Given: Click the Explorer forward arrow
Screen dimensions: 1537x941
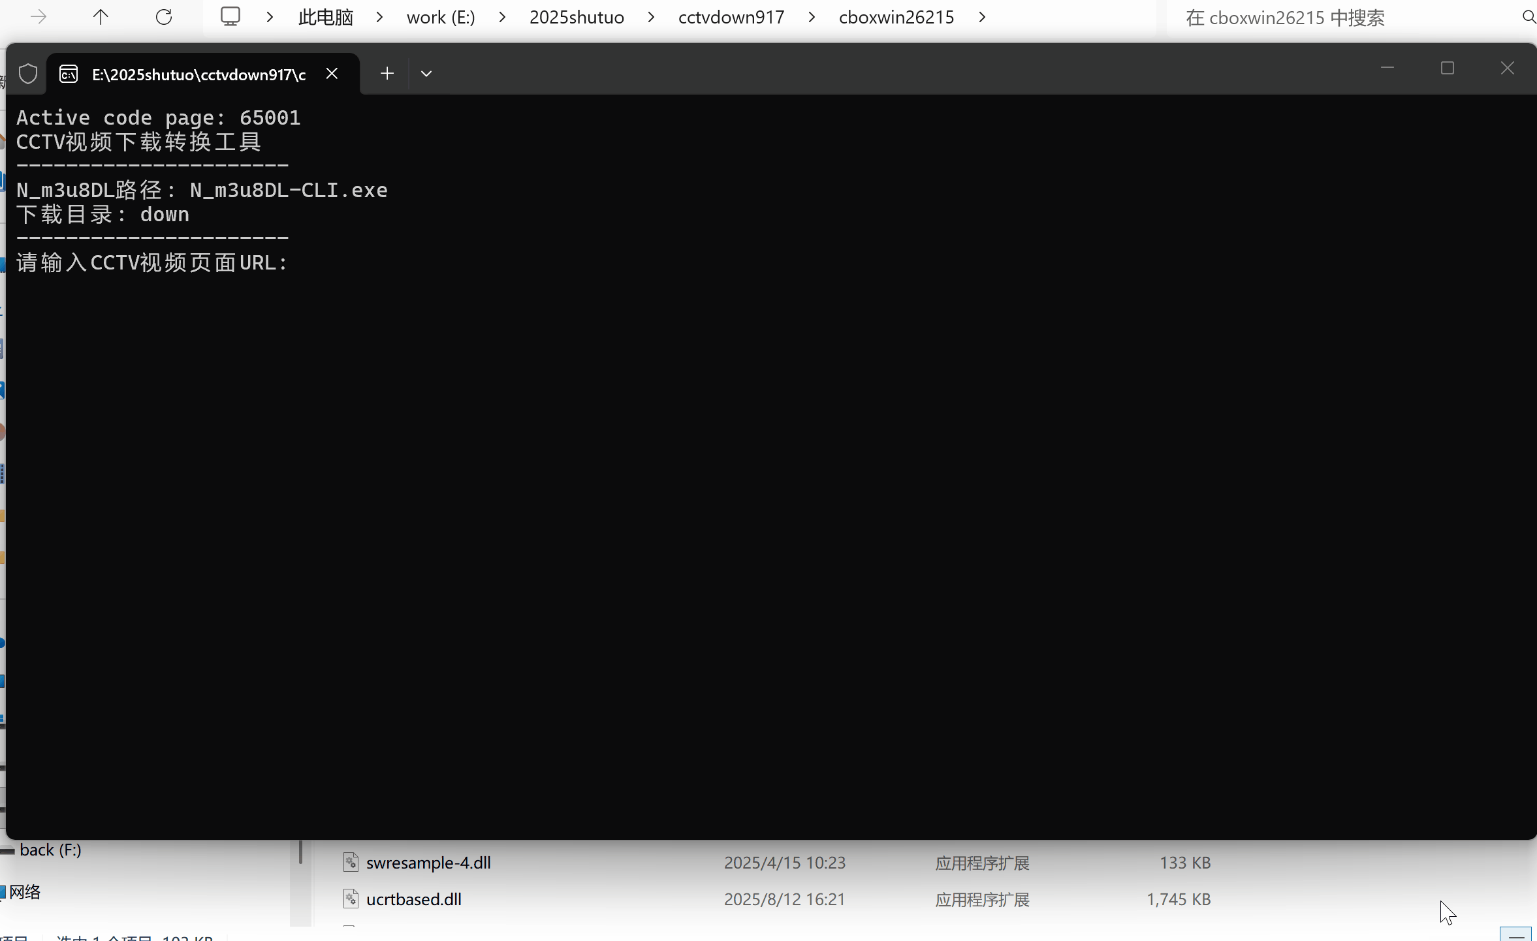Looking at the screenshot, I should pyautogui.click(x=39, y=17).
